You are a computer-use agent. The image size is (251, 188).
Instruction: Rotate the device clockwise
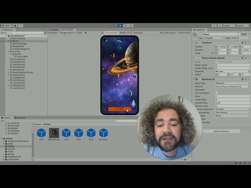(131, 33)
